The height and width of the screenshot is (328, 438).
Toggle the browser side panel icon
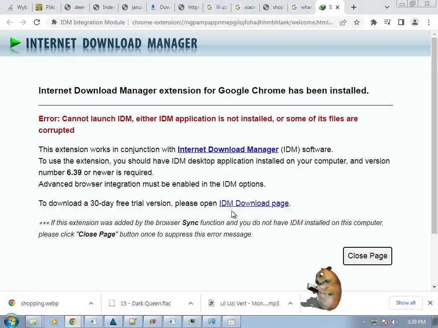[401, 22]
